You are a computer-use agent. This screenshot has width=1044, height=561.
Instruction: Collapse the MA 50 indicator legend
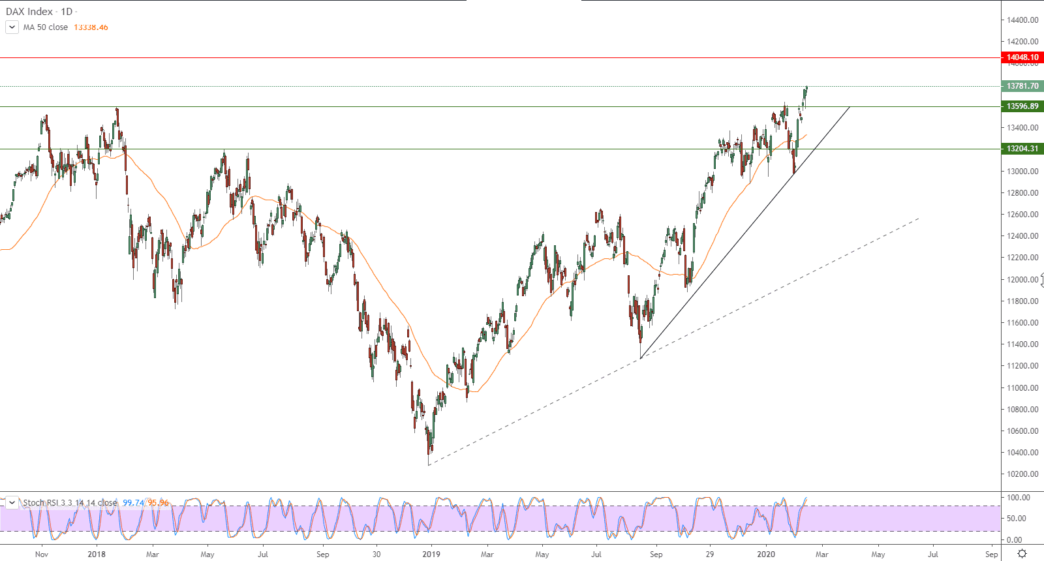12,27
